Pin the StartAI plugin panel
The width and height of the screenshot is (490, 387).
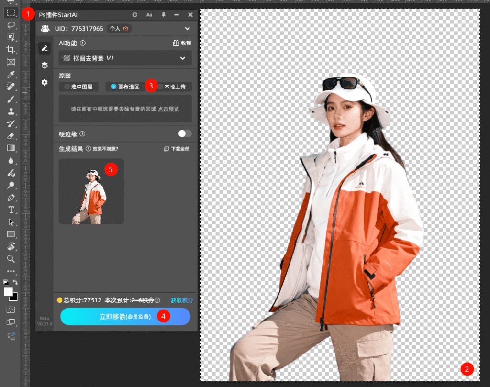pos(163,15)
